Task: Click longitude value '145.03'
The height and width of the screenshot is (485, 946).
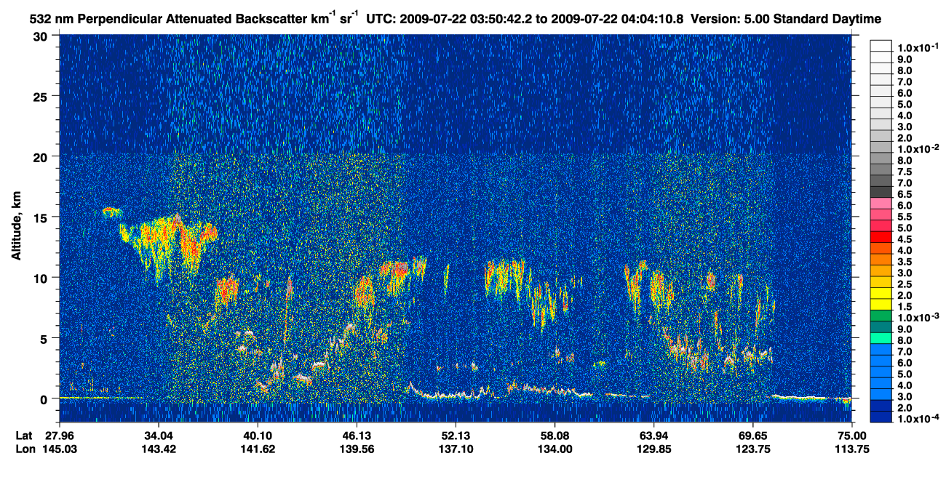Action: click(x=59, y=449)
